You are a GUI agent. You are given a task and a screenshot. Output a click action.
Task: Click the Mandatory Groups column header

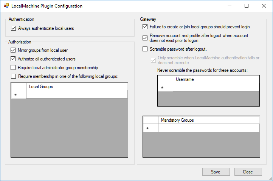tap(209, 120)
